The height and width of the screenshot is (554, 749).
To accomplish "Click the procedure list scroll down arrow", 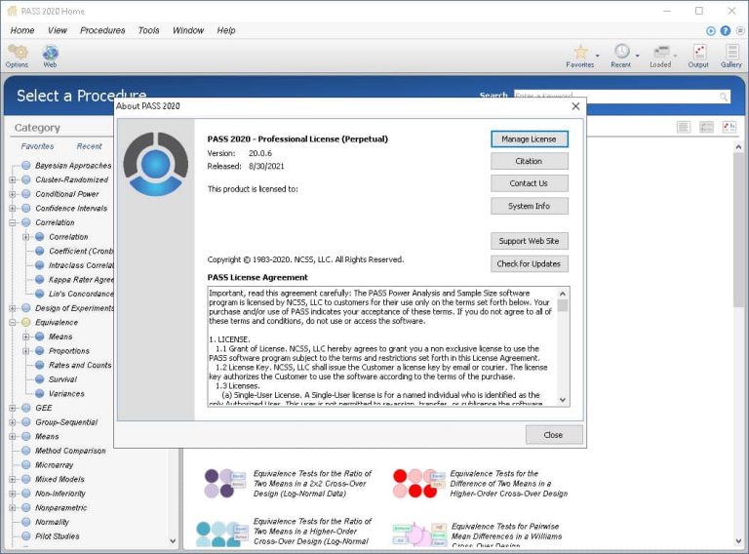I will click(738, 541).
